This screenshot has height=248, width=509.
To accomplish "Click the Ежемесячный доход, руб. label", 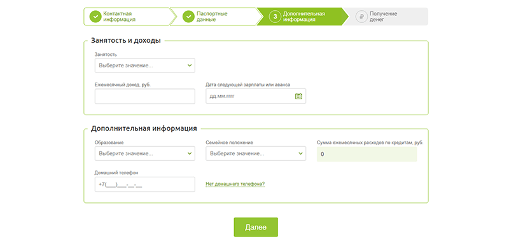I will coord(123,85).
